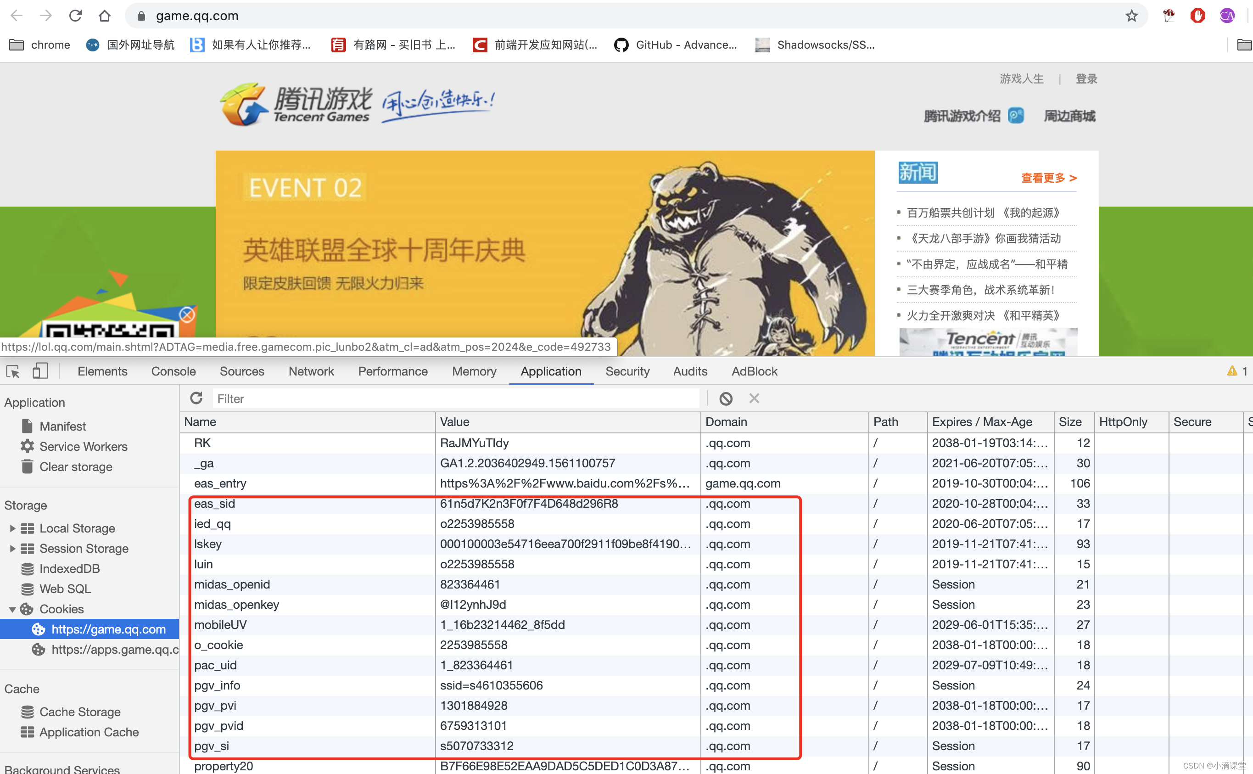Select Web SQL in Storage
Image resolution: width=1253 pixels, height=774 pixels.
(x=65, y=589)
